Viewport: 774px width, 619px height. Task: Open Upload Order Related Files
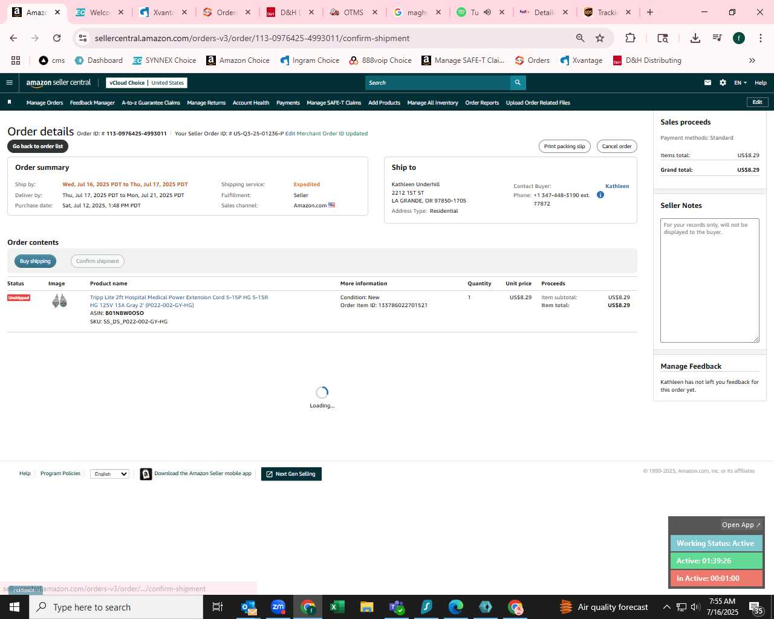click(x=538, y=103)
